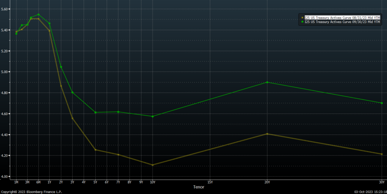The height and width of the screenshot is (194, 387).
Task: Select the green curve's 10Y data point
Action: point(153,116)
